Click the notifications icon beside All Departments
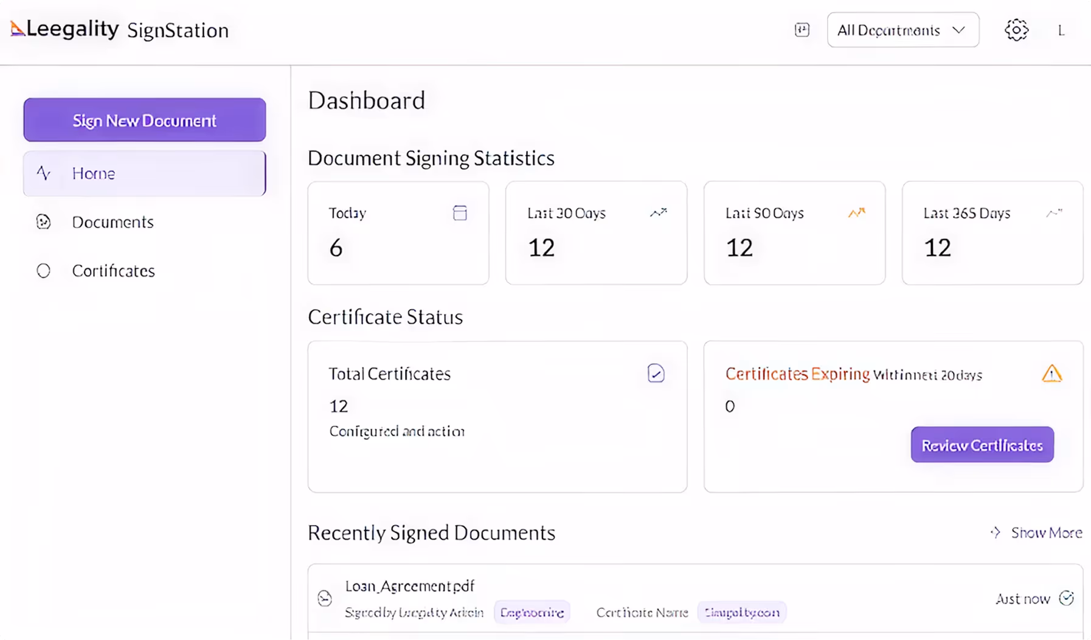This screenshot has height=640, width=1091. [x=802, y=30]
